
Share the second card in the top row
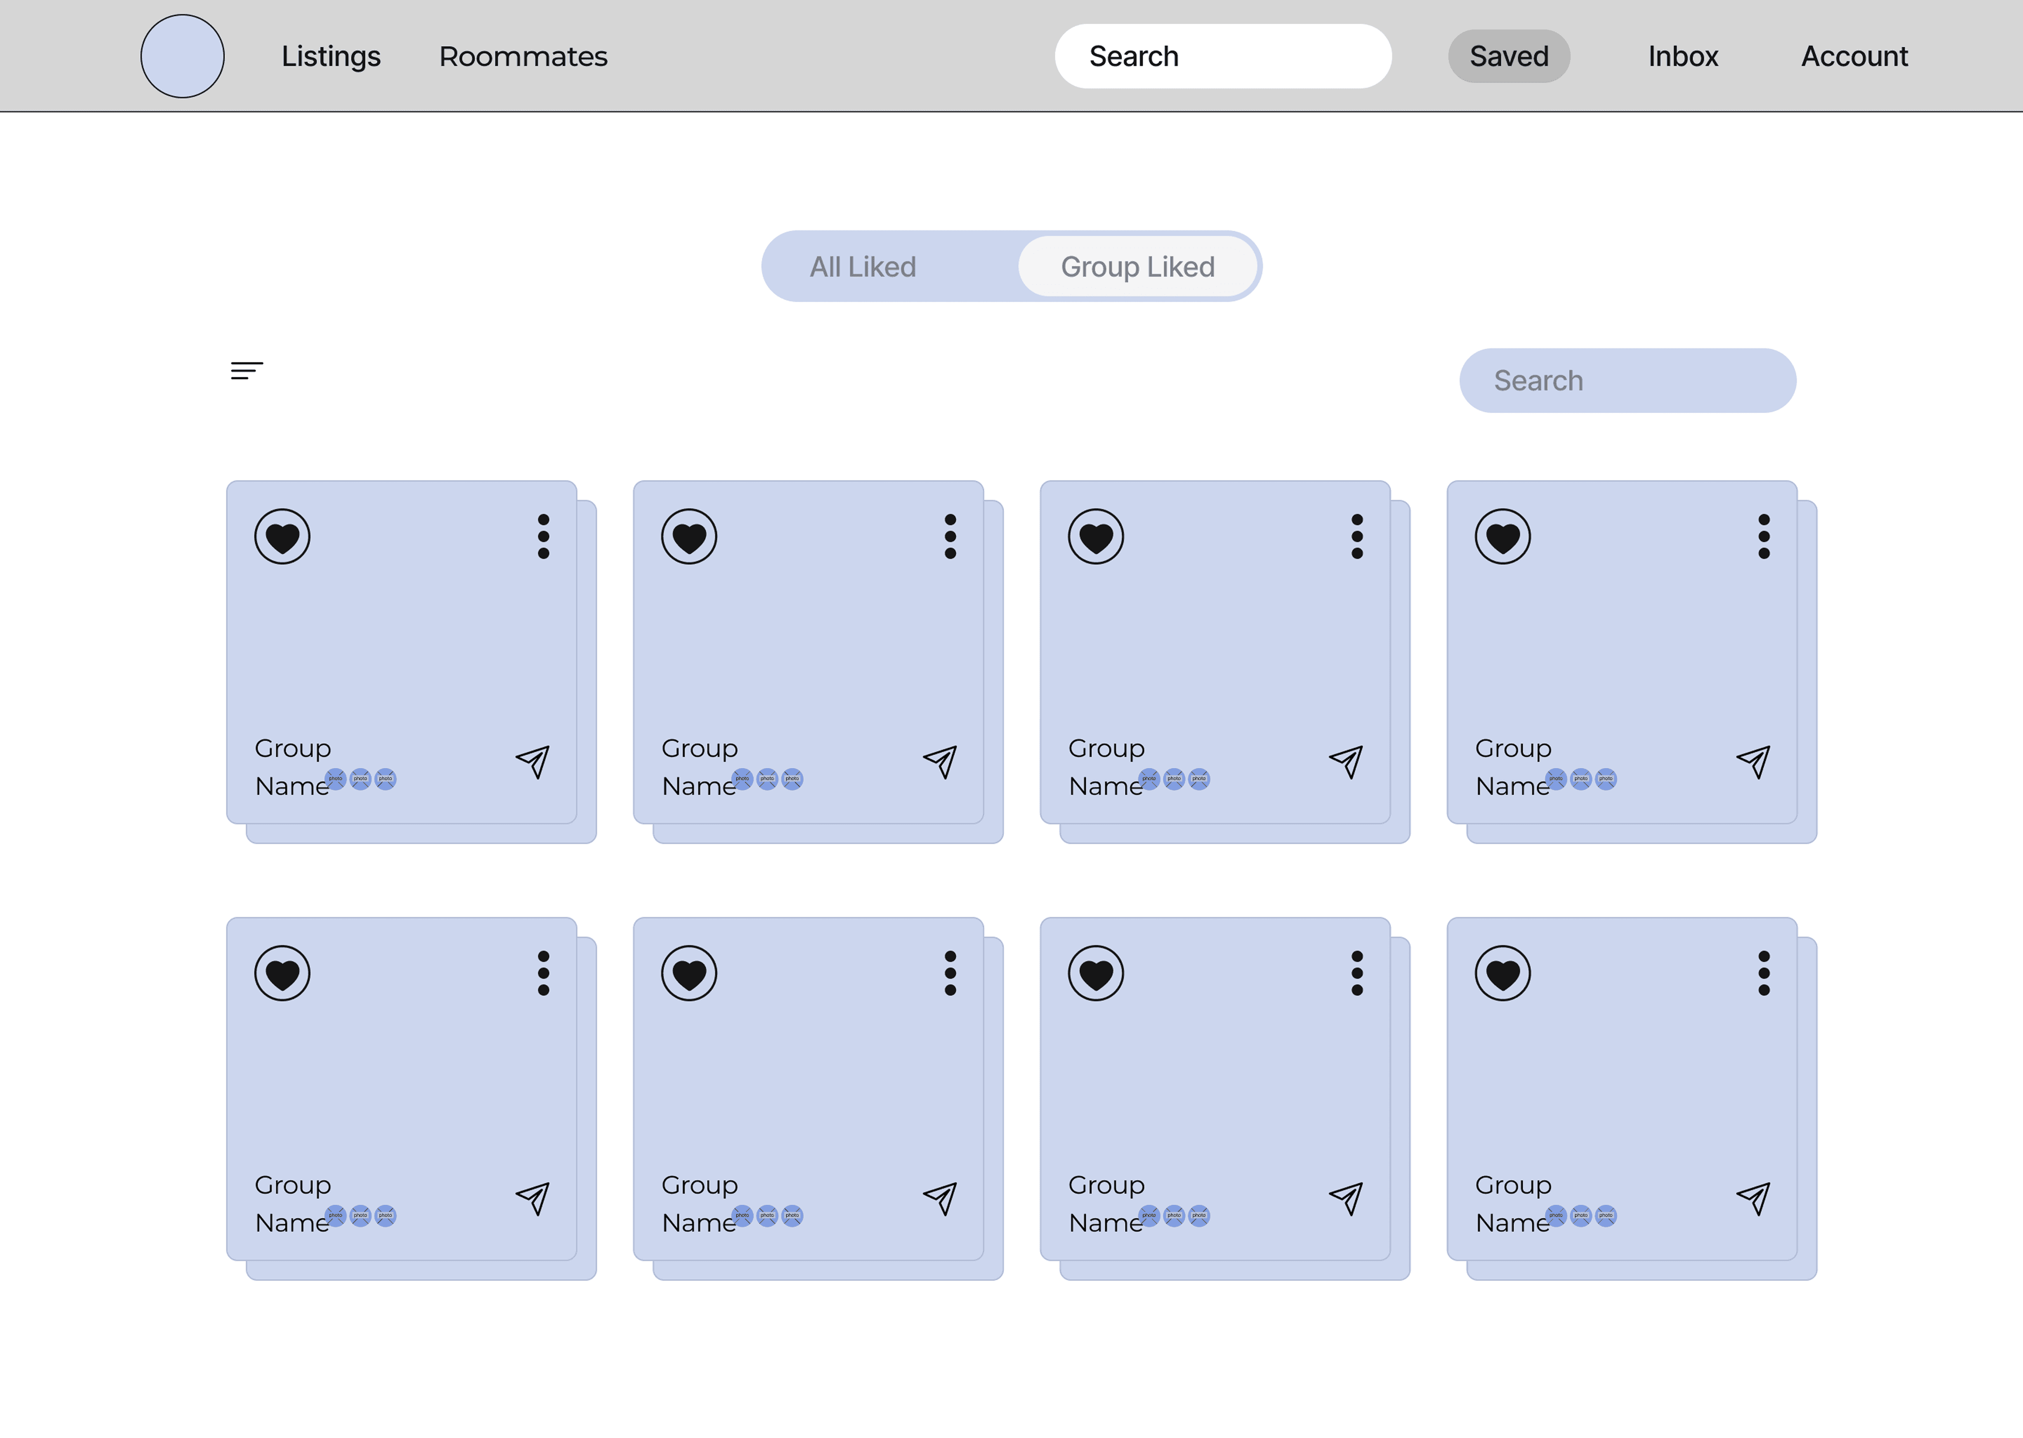tap(940, 762)
